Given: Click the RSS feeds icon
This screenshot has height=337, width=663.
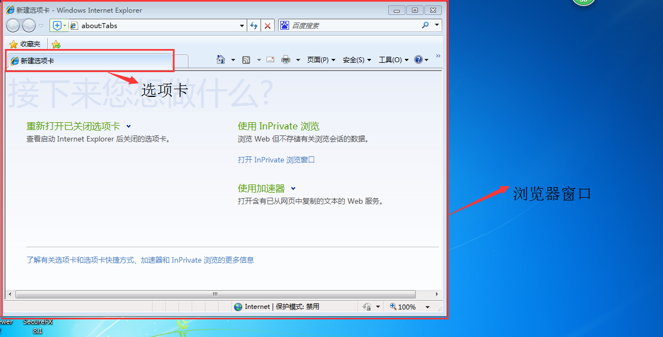Looking at the screenshot, I should point(246,59).
